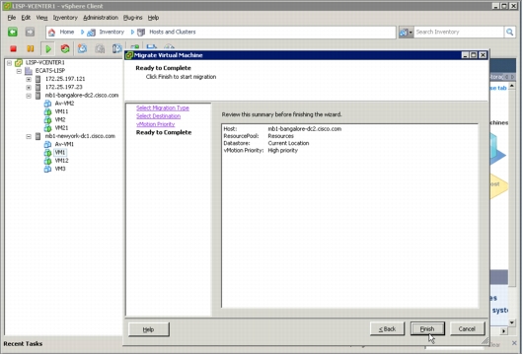Click host icon beside 172.25.197.121

38,79
